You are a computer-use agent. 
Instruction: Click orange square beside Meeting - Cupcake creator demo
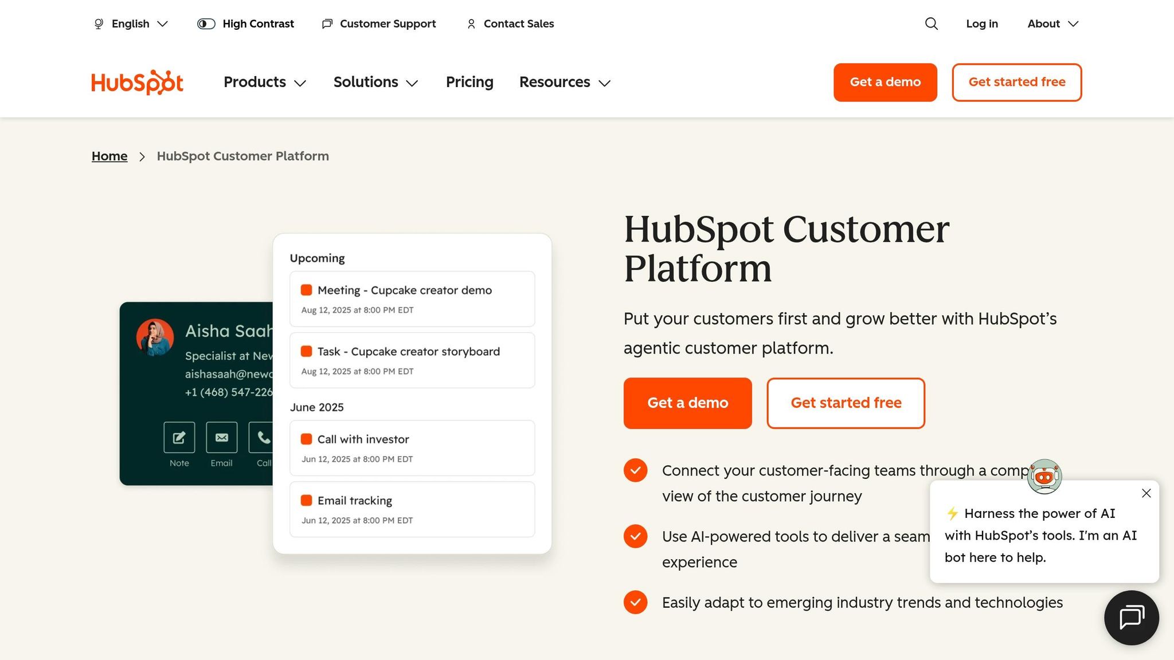point(307,290)
